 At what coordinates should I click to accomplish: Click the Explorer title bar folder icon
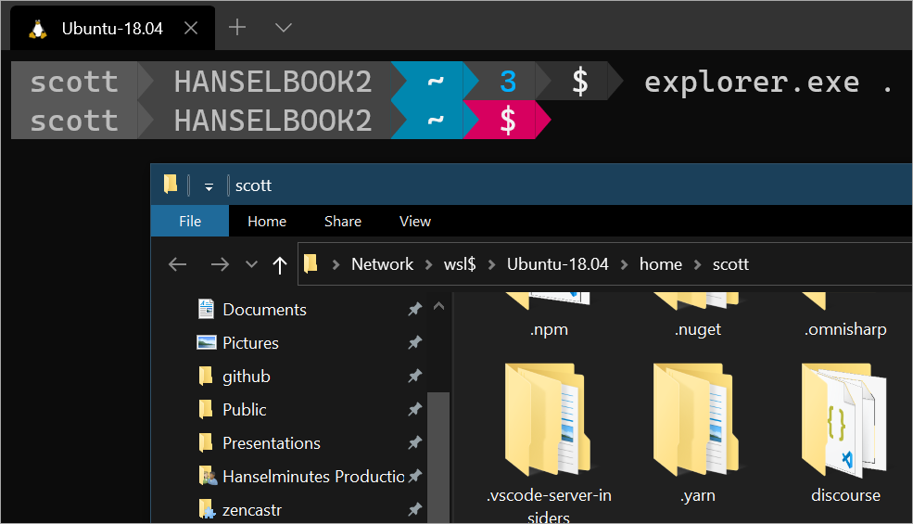[170, 185]
